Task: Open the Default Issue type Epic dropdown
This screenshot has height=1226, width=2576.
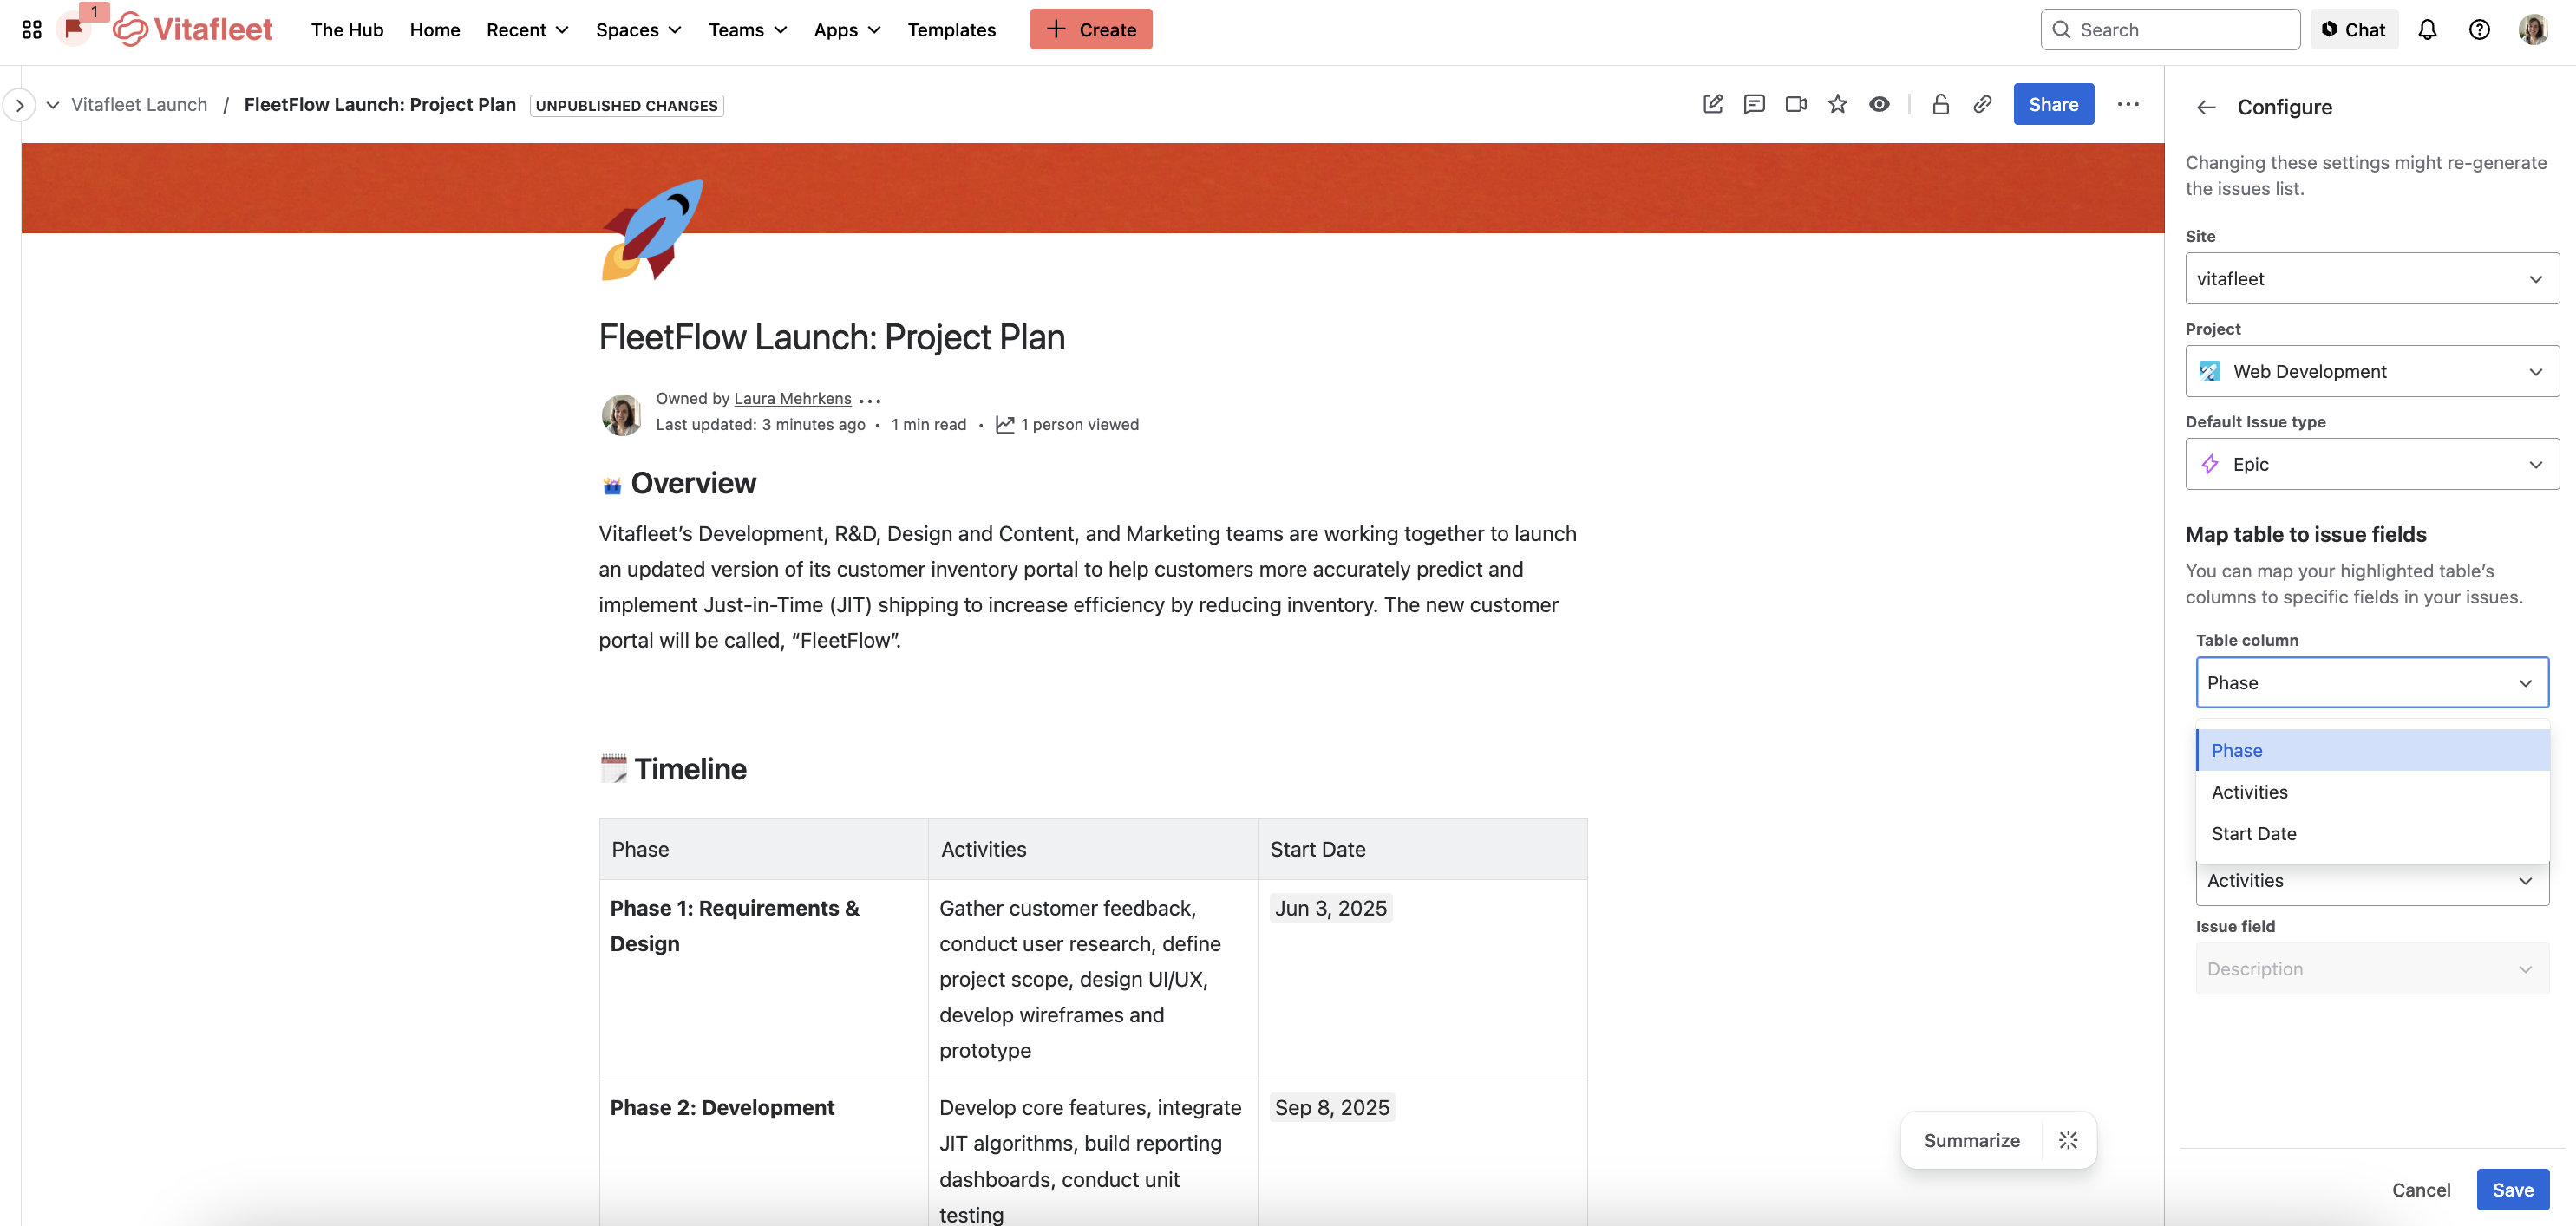Action: 2372,464
